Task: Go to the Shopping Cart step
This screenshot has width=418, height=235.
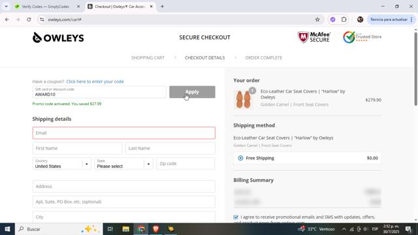Action: [x=148, y=57]
